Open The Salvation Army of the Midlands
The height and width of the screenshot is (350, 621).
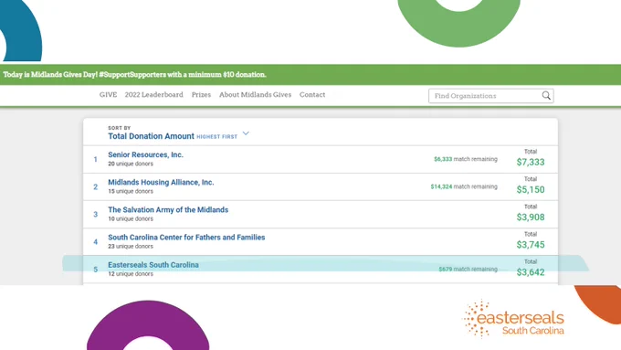(x=168, y=209)
